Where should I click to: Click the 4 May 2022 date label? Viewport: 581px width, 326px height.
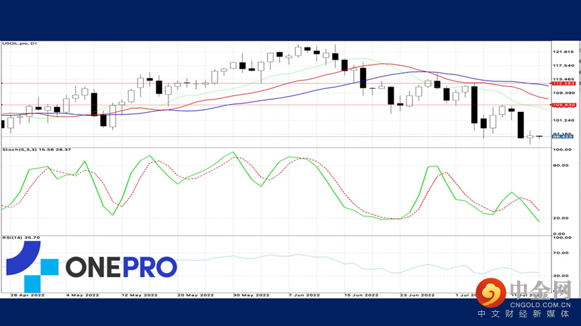tap(82, 295)
